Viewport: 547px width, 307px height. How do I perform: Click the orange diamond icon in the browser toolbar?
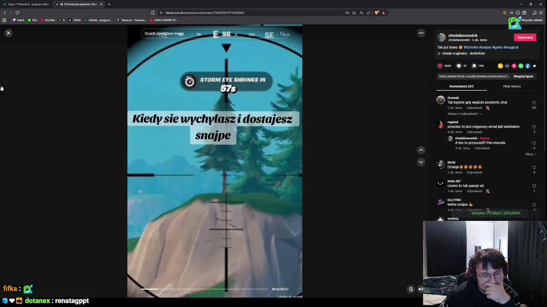(505, 13)
